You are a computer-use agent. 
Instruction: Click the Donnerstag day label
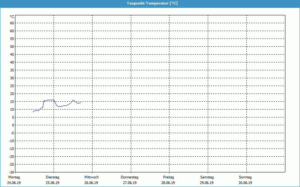[129, 177]
